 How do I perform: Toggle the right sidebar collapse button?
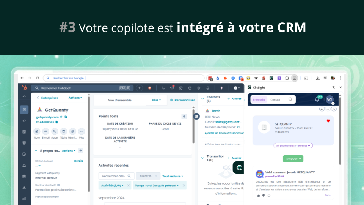(x=196, y=116)
